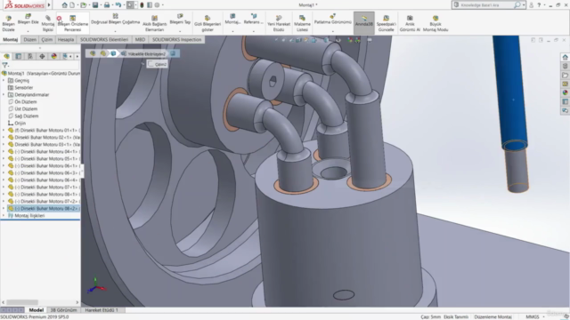Click the Bileşeni Taşı move component icon
This screenshot has width=570, height=320.
point(180,16)
